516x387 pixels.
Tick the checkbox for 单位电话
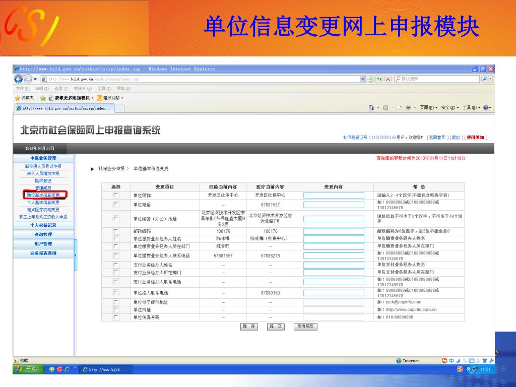[116, 205]
